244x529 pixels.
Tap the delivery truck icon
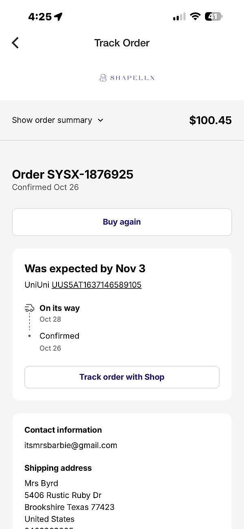29,308
